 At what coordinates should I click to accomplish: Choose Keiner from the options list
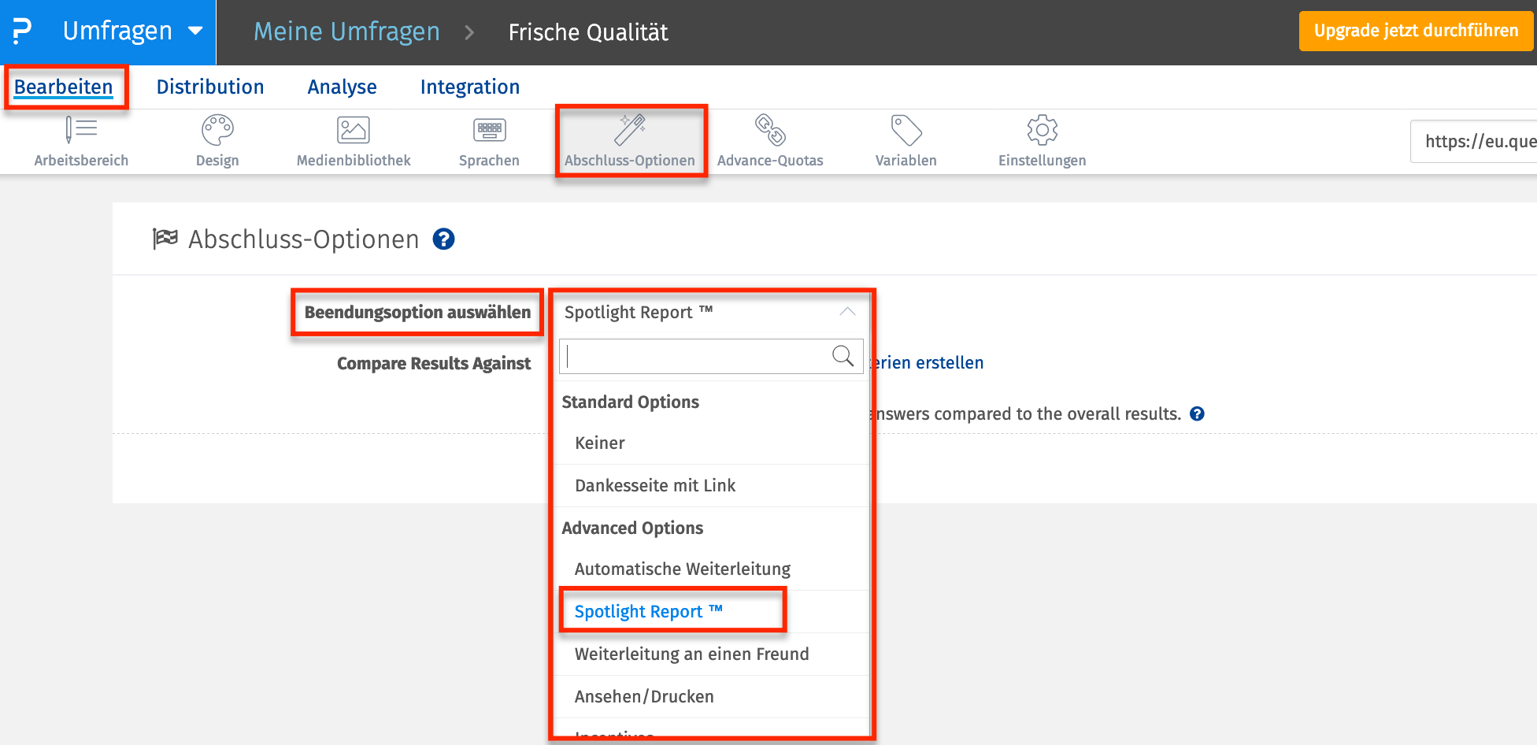(x=600, y=443)
